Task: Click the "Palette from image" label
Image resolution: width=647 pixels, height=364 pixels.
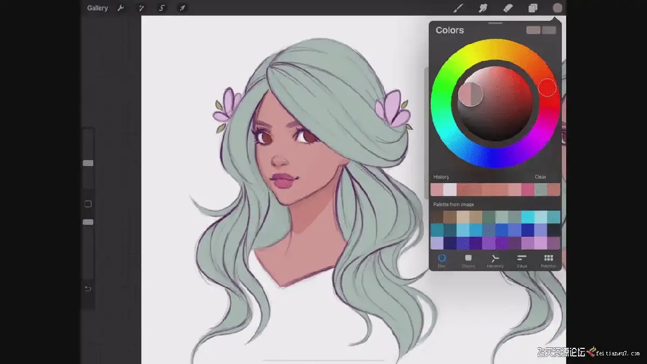Action: [x=453, y=204]
